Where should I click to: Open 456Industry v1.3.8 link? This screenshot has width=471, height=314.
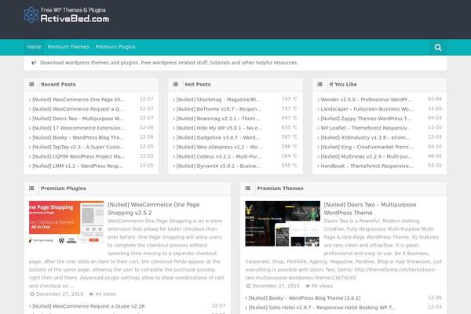[365, 137]
